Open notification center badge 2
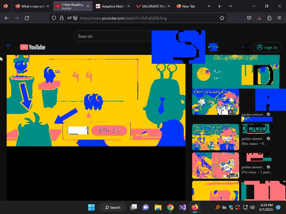 pyautogui.click(x=278, y=207)
